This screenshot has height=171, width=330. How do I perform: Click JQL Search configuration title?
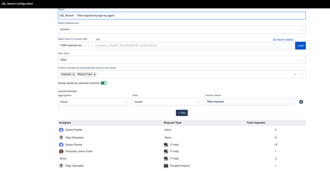17,4
